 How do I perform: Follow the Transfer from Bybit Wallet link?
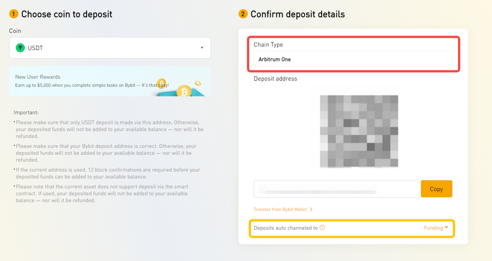(281, 209)
